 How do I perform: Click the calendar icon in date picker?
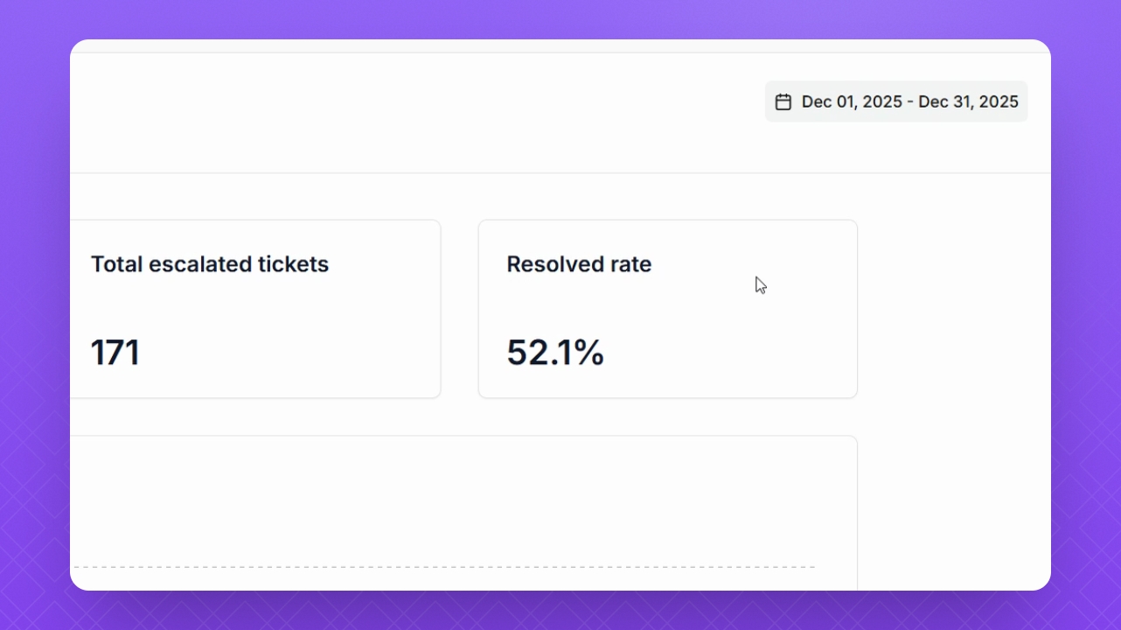point(783,102)
